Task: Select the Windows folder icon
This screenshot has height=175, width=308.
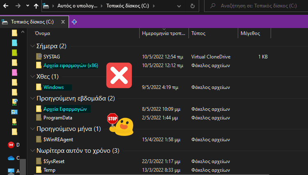Action: coord(39,87)
